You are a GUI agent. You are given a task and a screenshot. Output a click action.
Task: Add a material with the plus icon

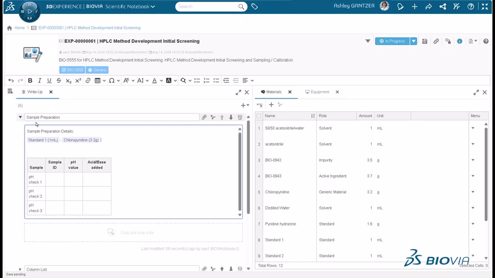tap(271, 105)
